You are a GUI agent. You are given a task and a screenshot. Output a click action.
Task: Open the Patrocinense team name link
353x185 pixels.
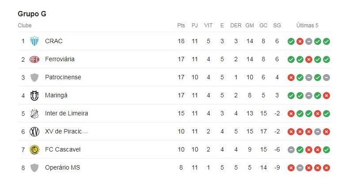[x=63, y=77]
